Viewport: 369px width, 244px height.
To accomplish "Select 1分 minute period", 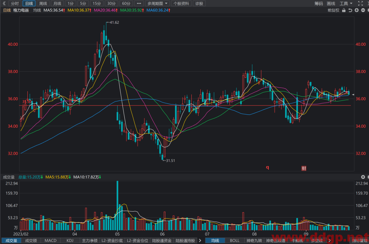I will 71,4.
